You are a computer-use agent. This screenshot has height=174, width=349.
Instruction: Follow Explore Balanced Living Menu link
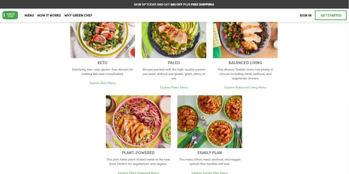click(x=245, y=87)
